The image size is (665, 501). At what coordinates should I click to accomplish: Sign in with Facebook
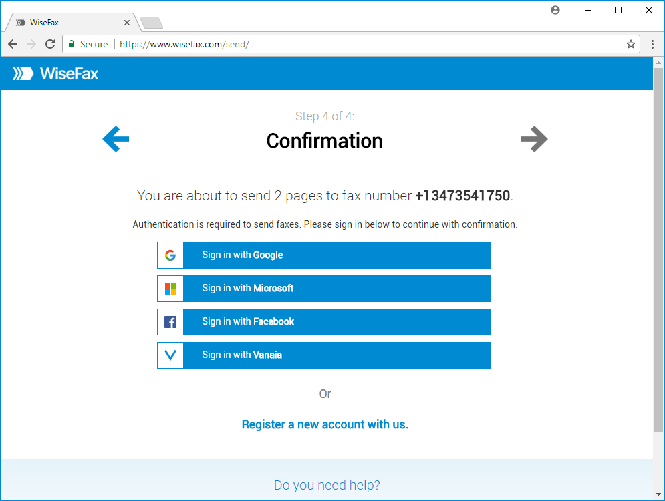point(324,322)
